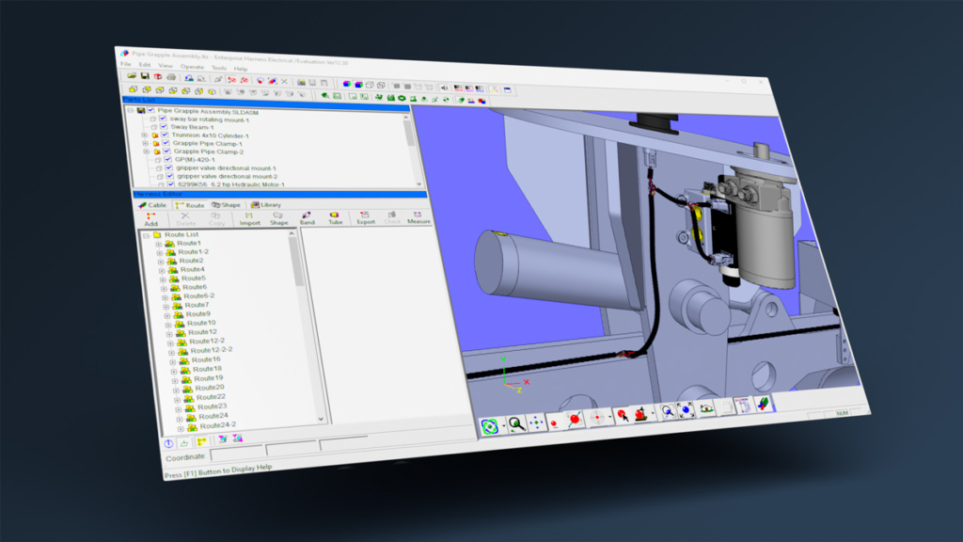Uncheck the Sway Beam-1 part checkbox

point(163,127)
